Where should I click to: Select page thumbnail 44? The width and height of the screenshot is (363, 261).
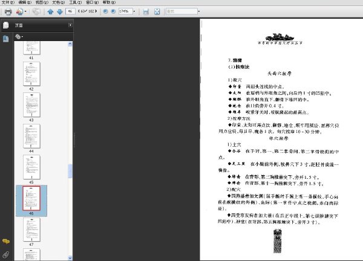[31, 136]
